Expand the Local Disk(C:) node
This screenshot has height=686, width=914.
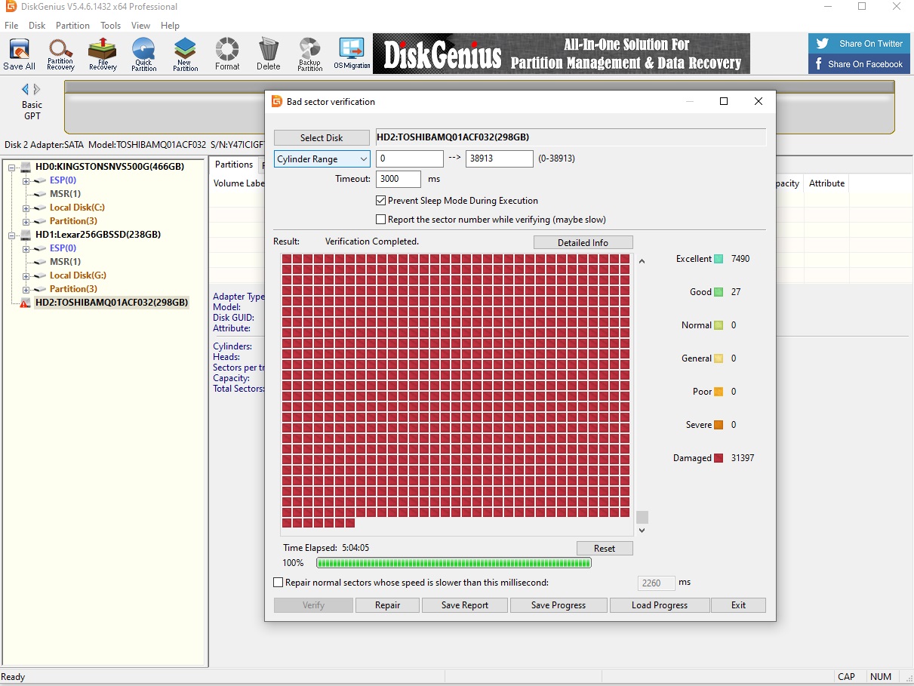26,208
